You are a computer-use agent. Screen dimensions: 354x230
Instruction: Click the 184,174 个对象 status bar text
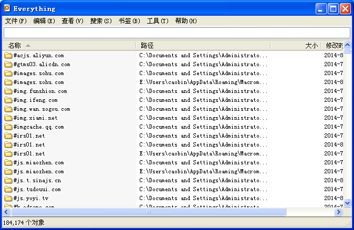[x=24, y=223]
